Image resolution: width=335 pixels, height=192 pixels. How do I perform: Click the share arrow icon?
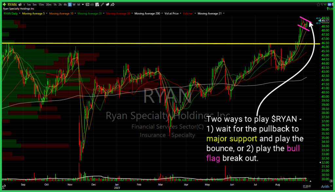[113, 5]
